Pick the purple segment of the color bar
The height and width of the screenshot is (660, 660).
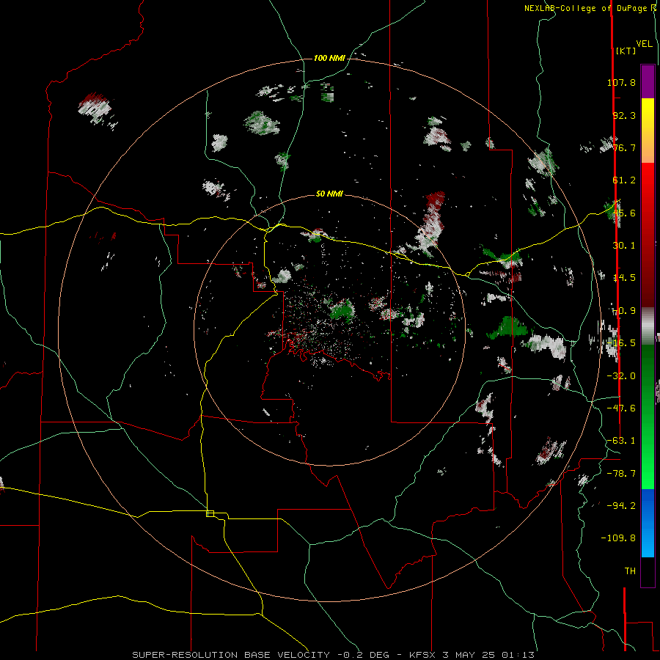pos(648,81)
